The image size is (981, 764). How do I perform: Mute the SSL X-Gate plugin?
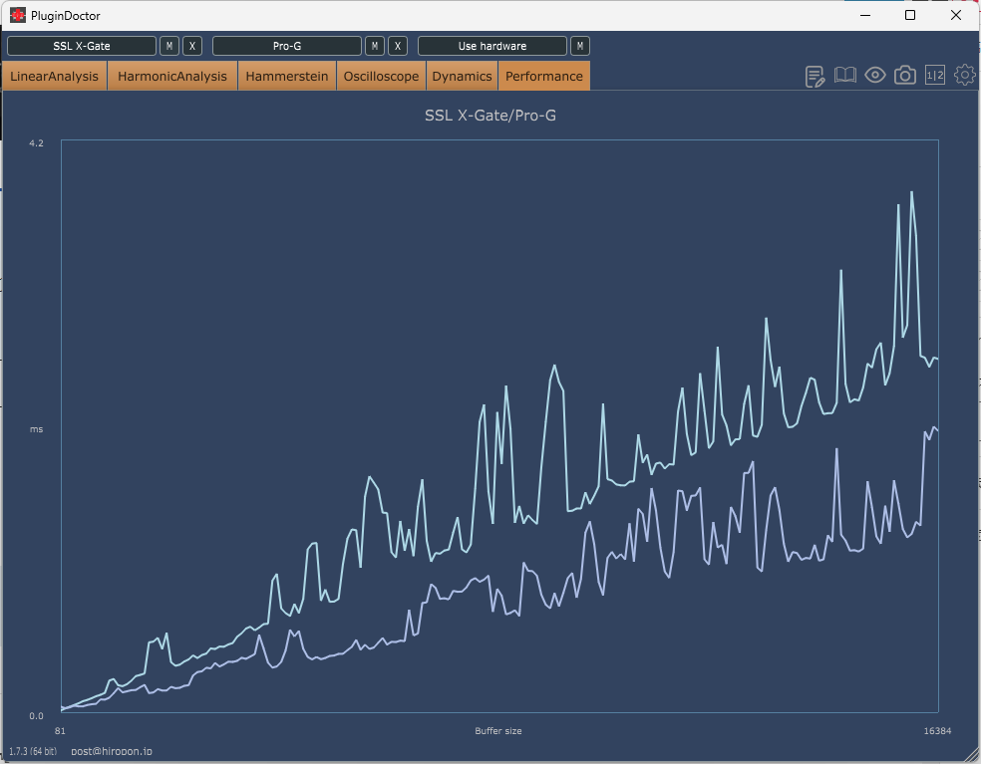pos(169,46)
